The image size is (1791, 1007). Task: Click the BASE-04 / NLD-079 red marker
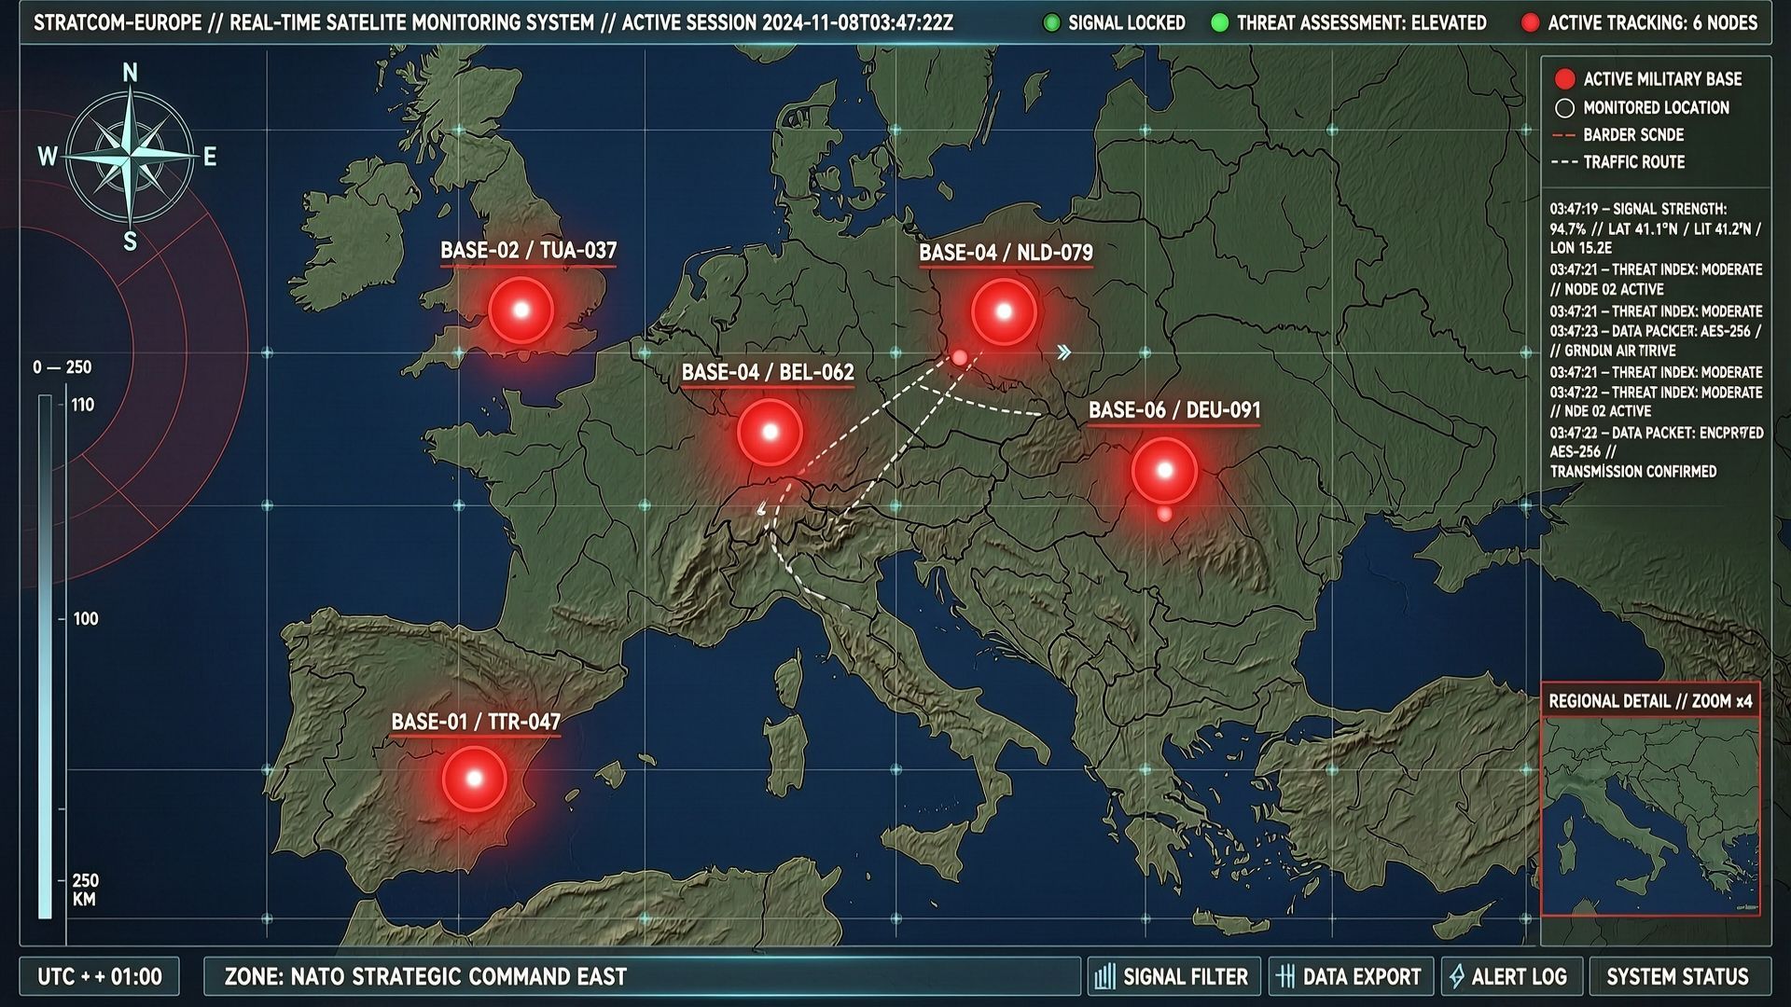coord(1004,312)
